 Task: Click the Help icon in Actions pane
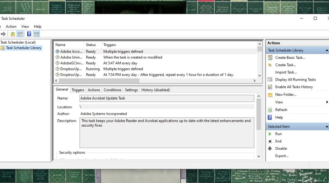point(270,117)
